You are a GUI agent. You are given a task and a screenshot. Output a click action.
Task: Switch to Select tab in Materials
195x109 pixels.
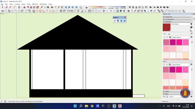[x=165, y=34]
